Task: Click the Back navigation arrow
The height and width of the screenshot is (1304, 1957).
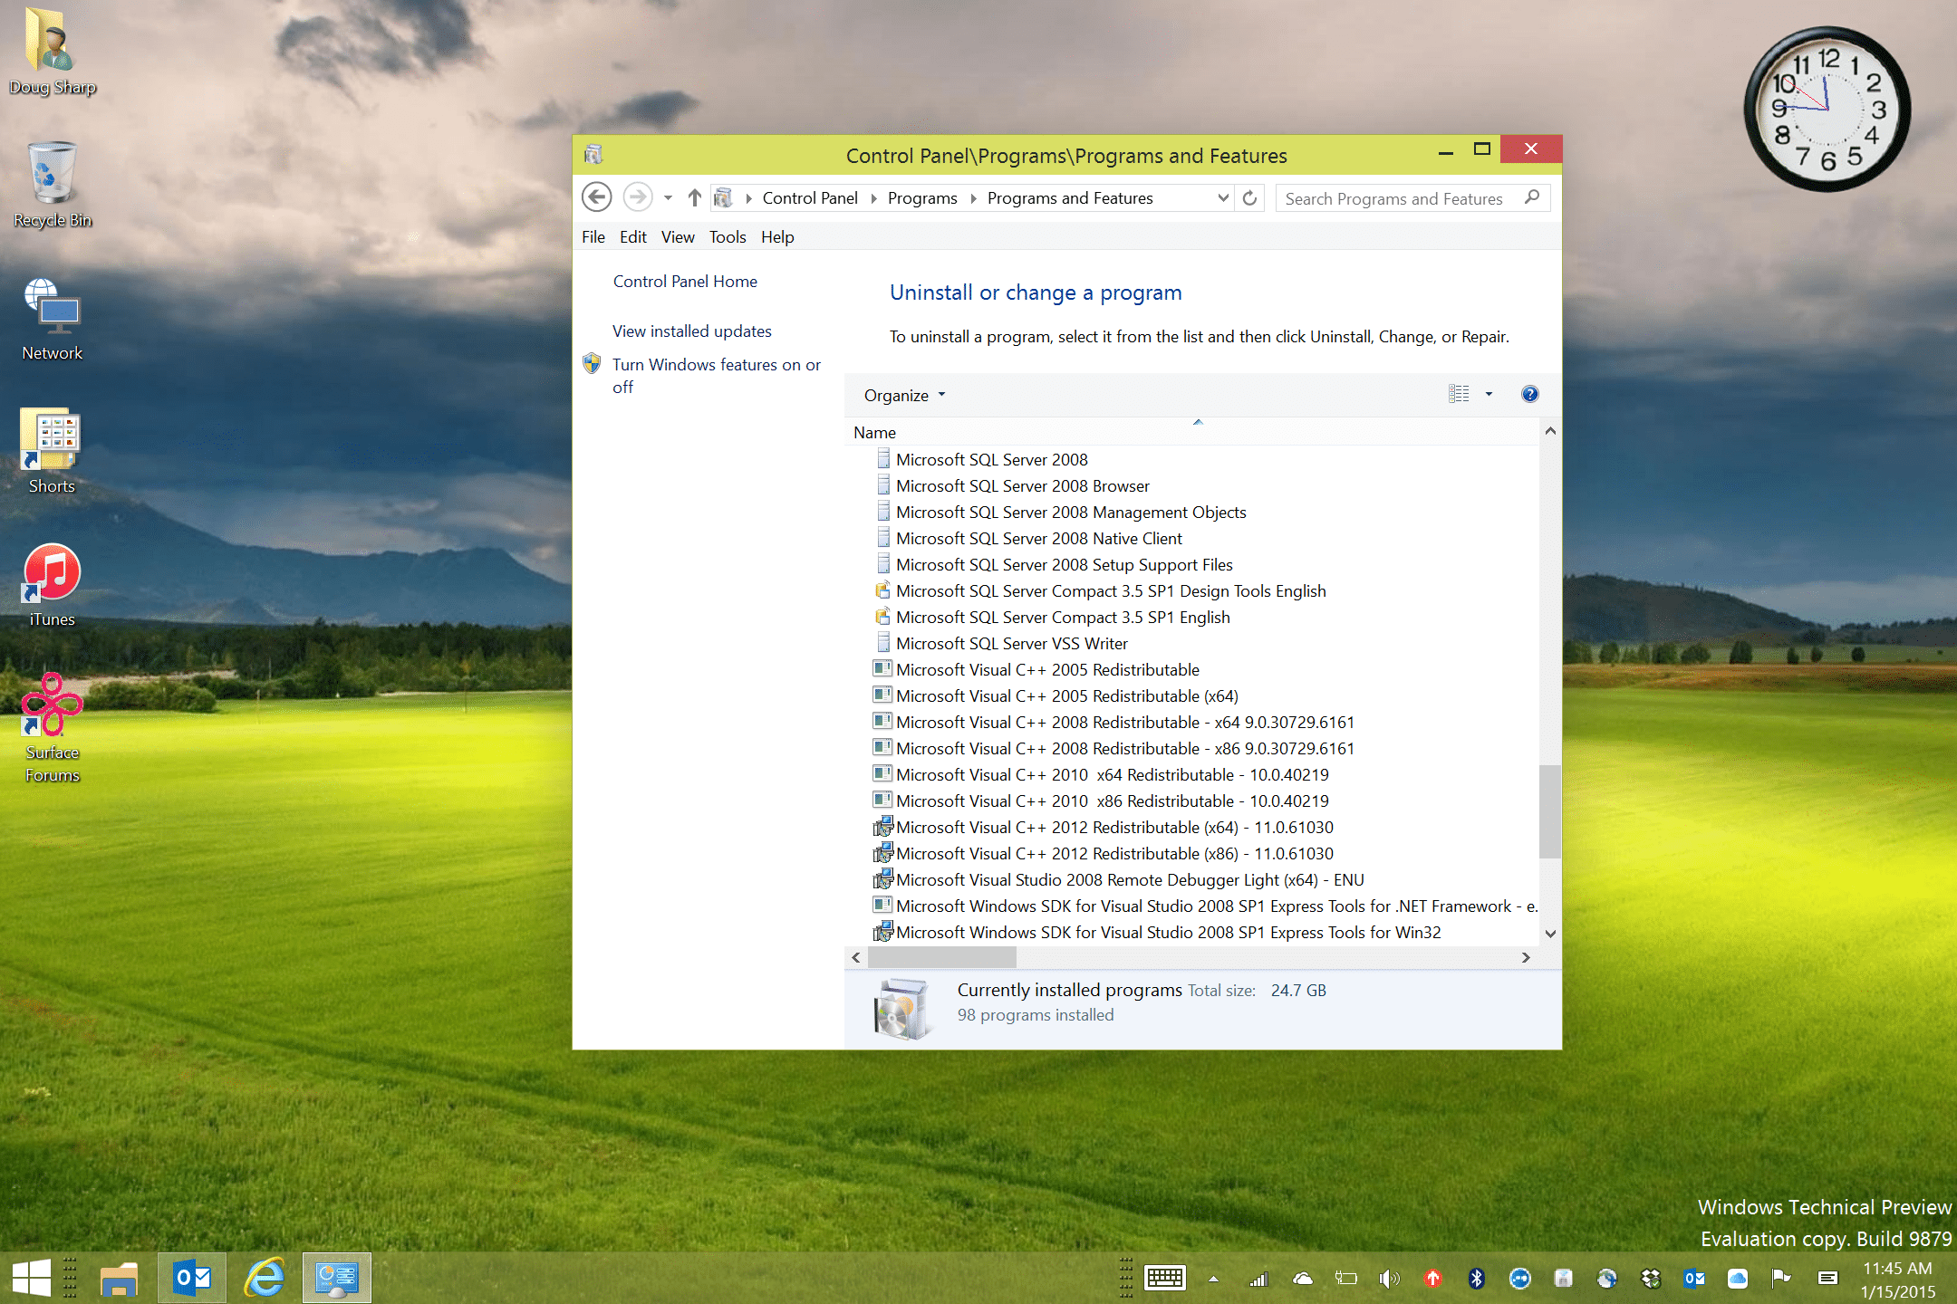Action: click(x=596, y=197)
